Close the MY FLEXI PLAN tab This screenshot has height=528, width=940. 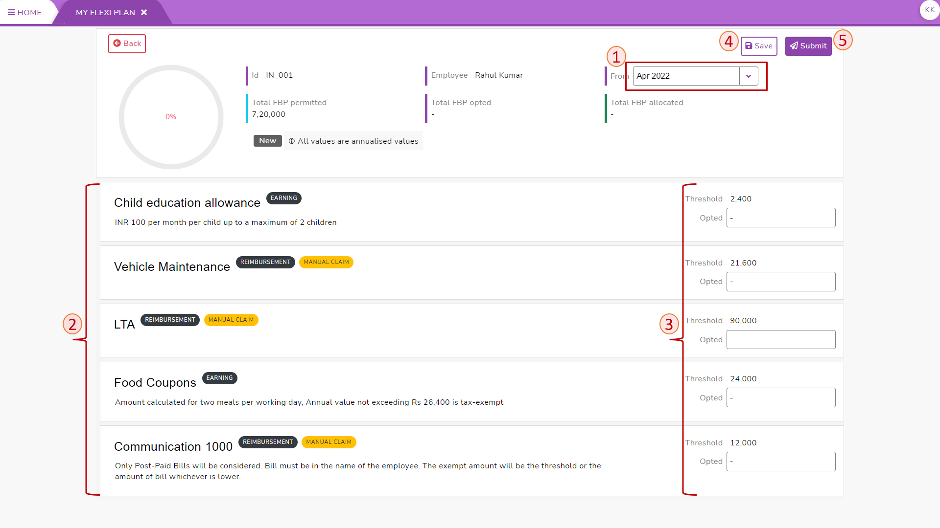click(x=144, y=12)
